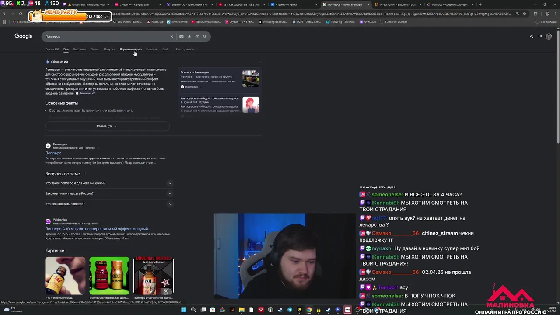Click the magnifier search icon in search bar
Image resolution: width=560 pixels, height=315 pixels.
[204, 37]
